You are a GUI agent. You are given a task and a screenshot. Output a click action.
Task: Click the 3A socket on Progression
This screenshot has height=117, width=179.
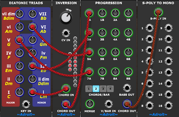pos(89,33)
